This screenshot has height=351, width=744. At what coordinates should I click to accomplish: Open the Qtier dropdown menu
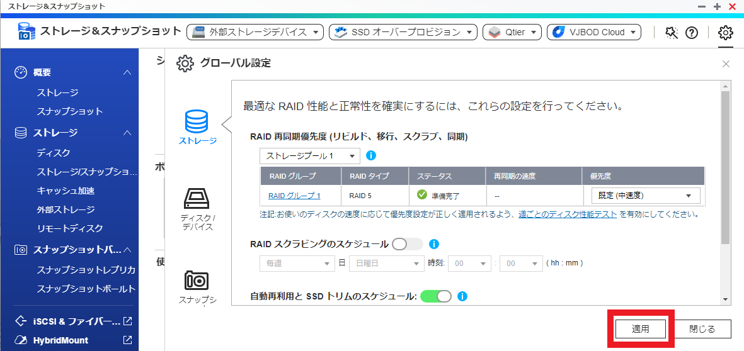(512, 32)
